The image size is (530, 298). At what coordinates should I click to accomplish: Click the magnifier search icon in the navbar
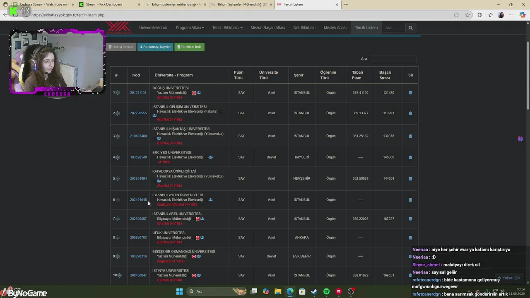410,28
